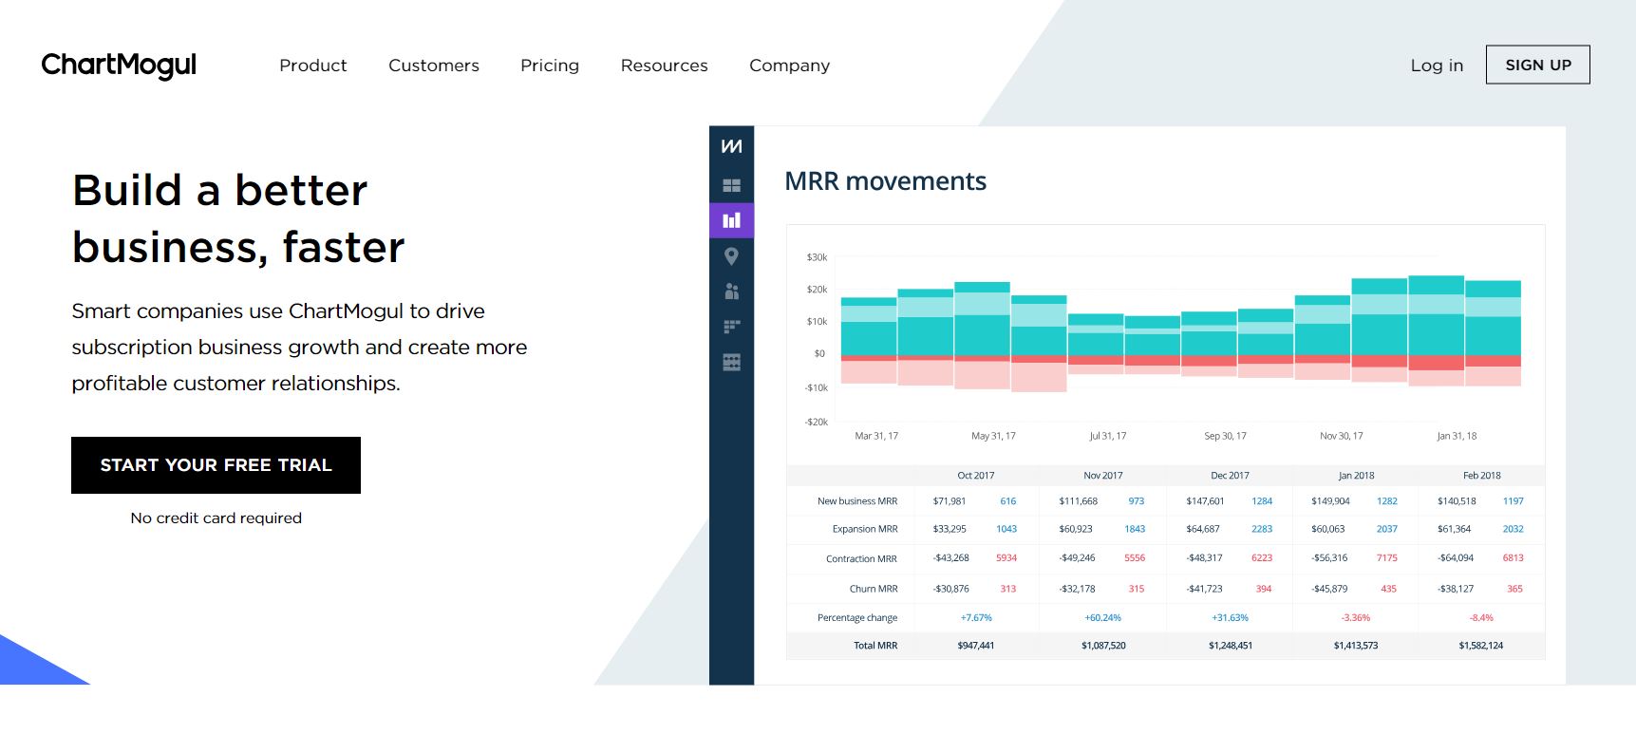This screenshot has width=1636, height=734.
Task: Click the Contraction MRR row label
Action: click(x=862, y=559)
